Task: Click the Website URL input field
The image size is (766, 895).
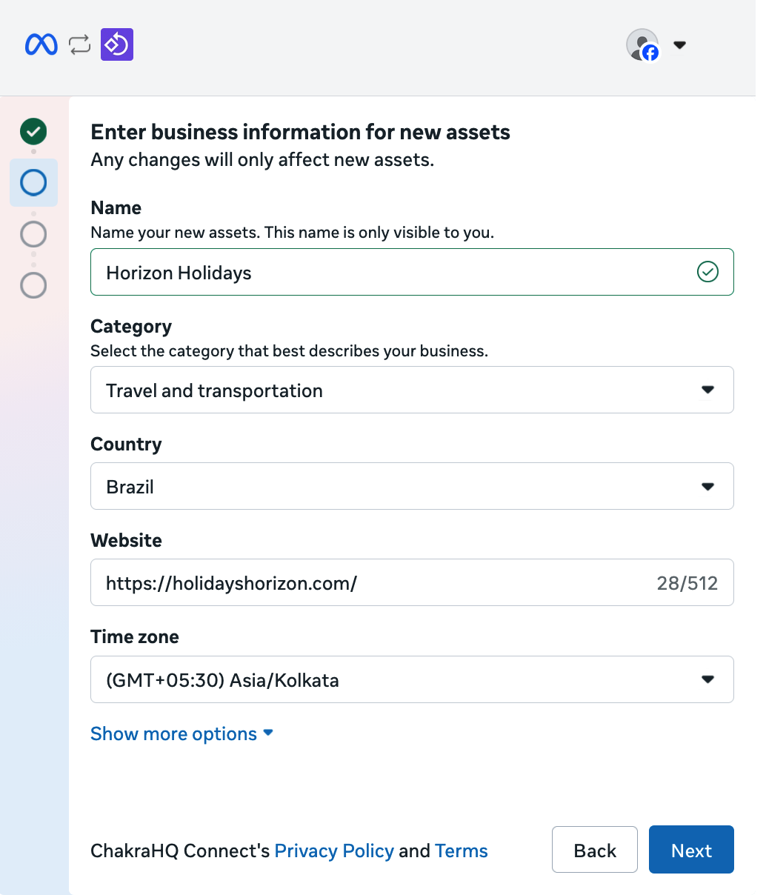Action: pyautogui.click(x=370, y=583)
